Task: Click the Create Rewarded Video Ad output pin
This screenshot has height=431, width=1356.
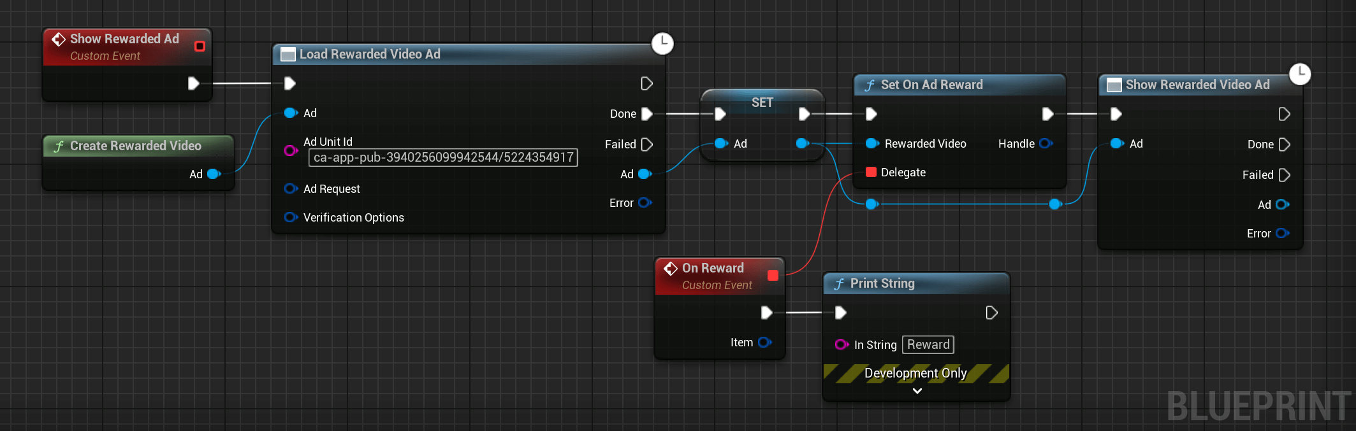Action: pyautogui.click(x=214, y=174)
